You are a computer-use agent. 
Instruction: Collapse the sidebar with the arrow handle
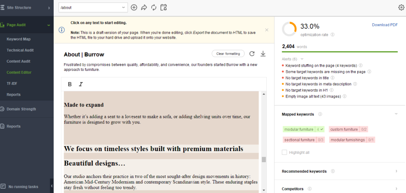click(52, 186)
